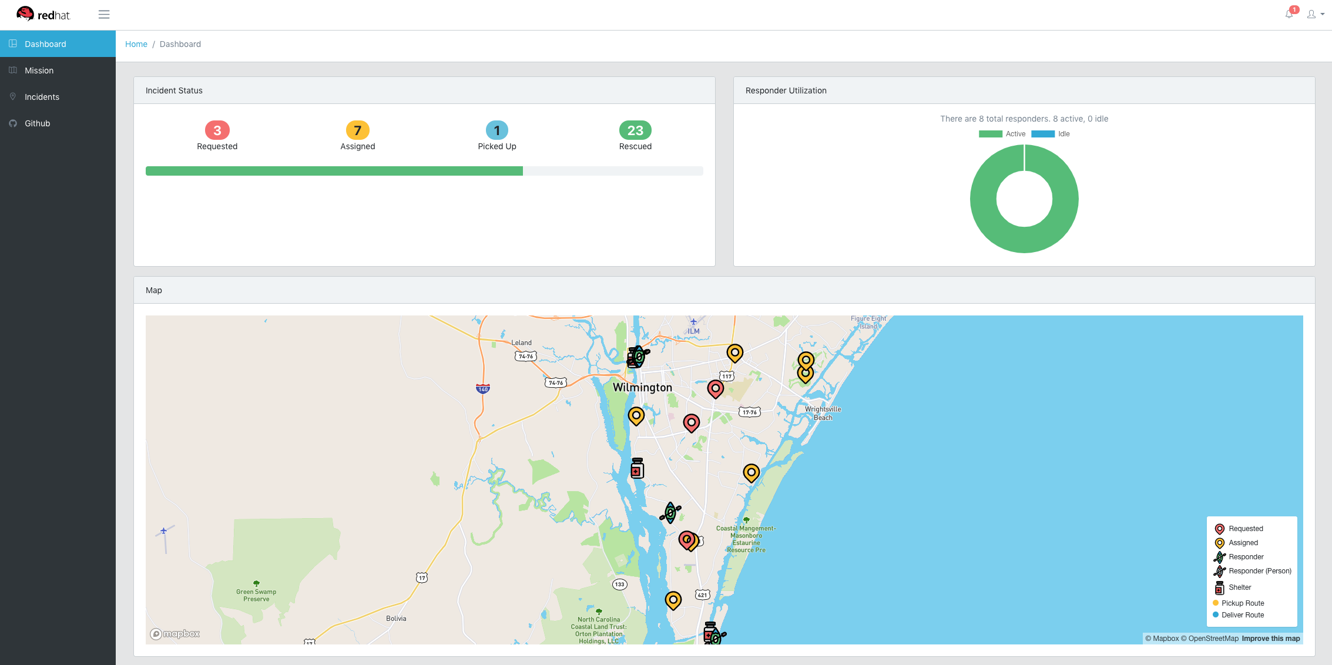Click the kayak responder icon on the river
This screenshot has width=1332, height=665.
(670, 513)
